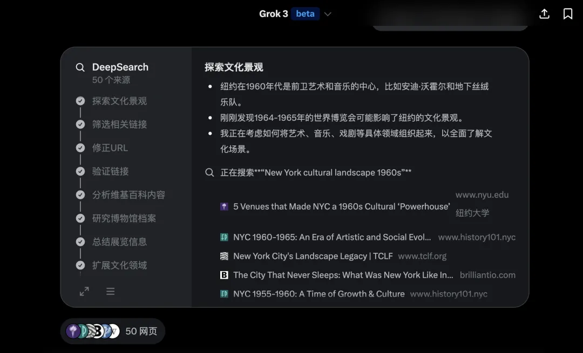This screenshot has height=353, width=583.
Task: Select the 研究博物馆档案 step
Action: coord(124,218)
